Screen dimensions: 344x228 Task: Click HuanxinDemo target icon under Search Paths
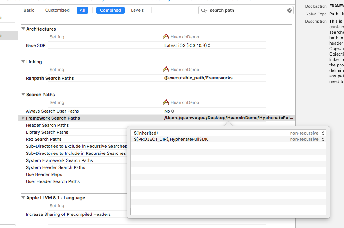pyautogui.click(x=166, y=102)
